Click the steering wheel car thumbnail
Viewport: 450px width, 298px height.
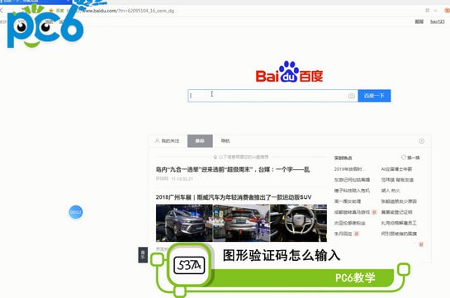coord(298,223)
